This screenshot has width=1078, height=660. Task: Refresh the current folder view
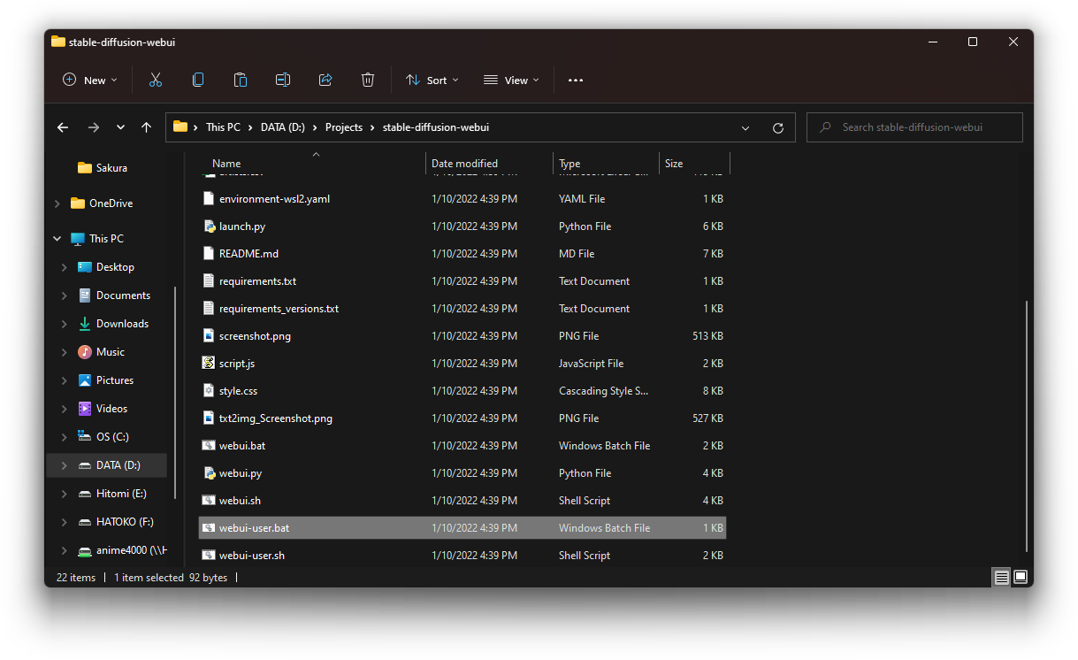(778, 127)
